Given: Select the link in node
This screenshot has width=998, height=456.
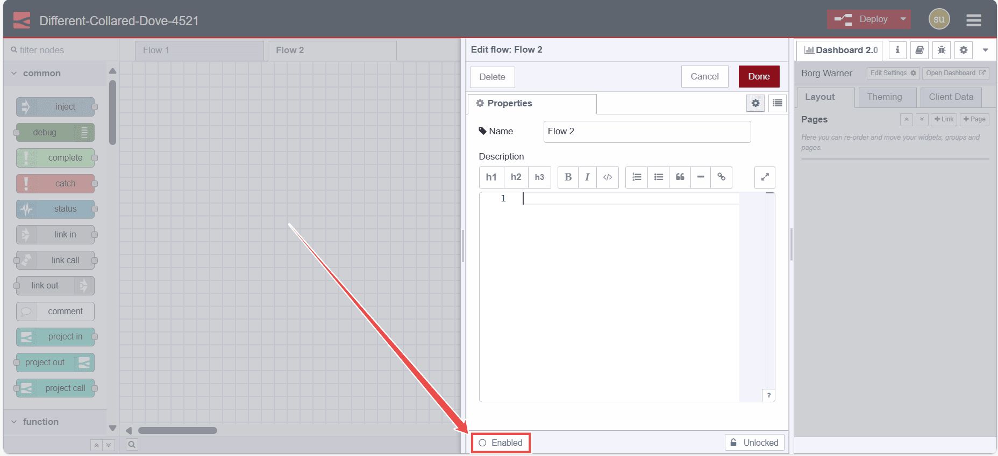Looking at the screenshot, I should point(55,235).
